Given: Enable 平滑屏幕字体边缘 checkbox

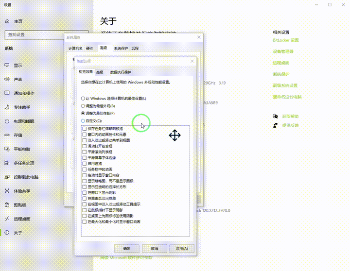Looking at the screenshot, I should click(85, 158).
